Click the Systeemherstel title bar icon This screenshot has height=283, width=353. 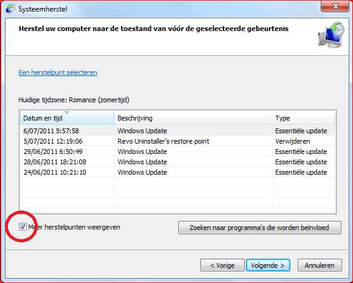coord(10,9)
